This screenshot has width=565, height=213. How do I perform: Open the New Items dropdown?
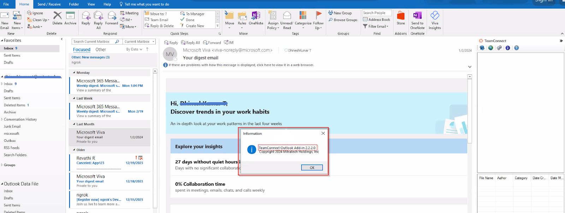click(x=17, y=20)
